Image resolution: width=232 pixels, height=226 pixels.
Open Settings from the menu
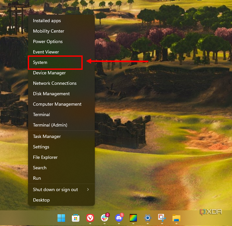(61, 147)
